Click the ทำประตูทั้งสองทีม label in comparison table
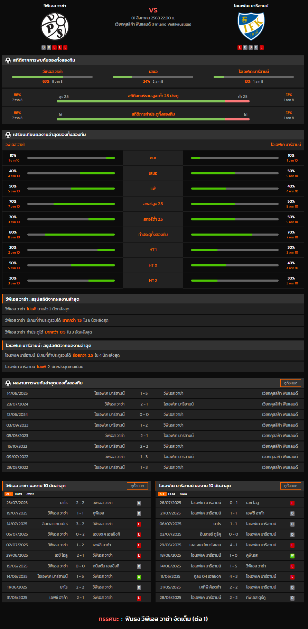Image resolution: width=308 pixels, height=629 pixels. [153, 235]
